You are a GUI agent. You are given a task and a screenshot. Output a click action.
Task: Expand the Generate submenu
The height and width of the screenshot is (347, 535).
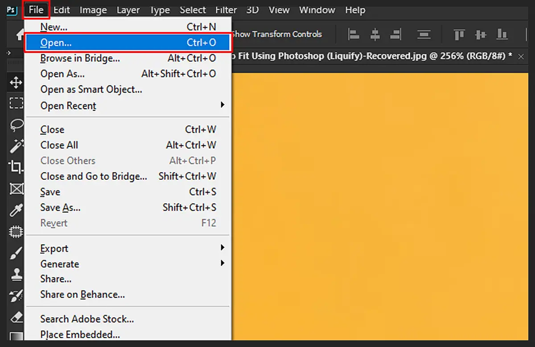click(89, 263)
